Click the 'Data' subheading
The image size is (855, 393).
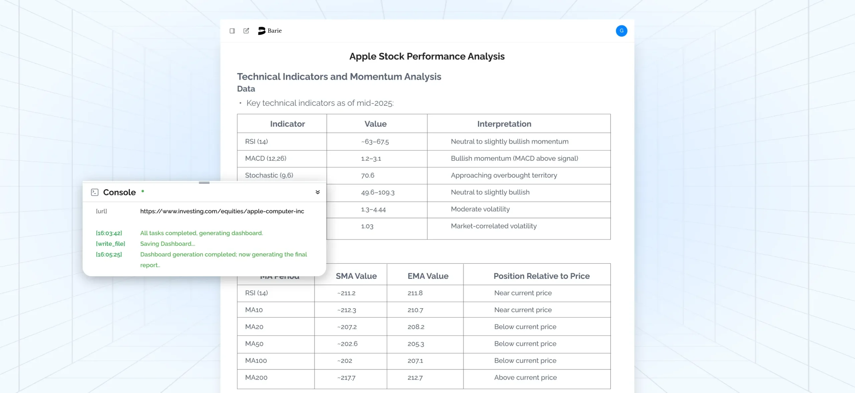246,89
